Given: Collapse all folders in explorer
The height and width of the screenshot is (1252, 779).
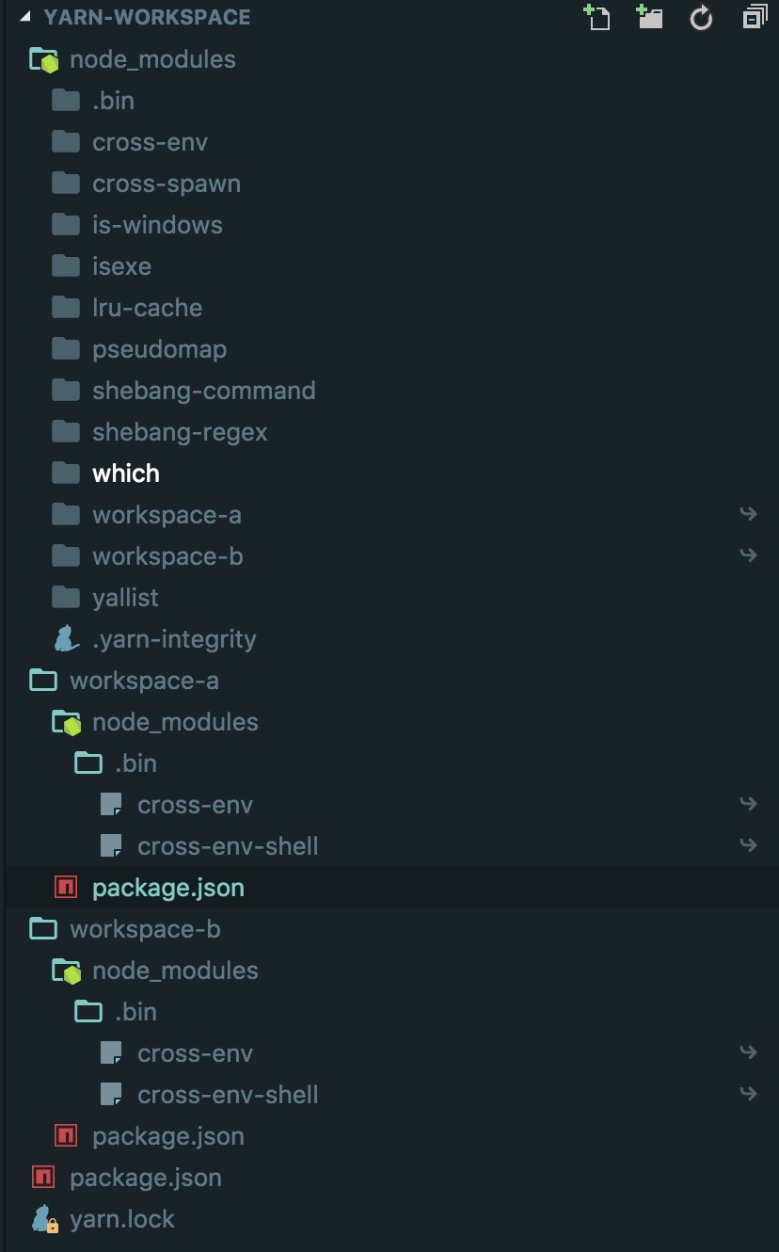Looking at the screenshot, I should 755,17.
